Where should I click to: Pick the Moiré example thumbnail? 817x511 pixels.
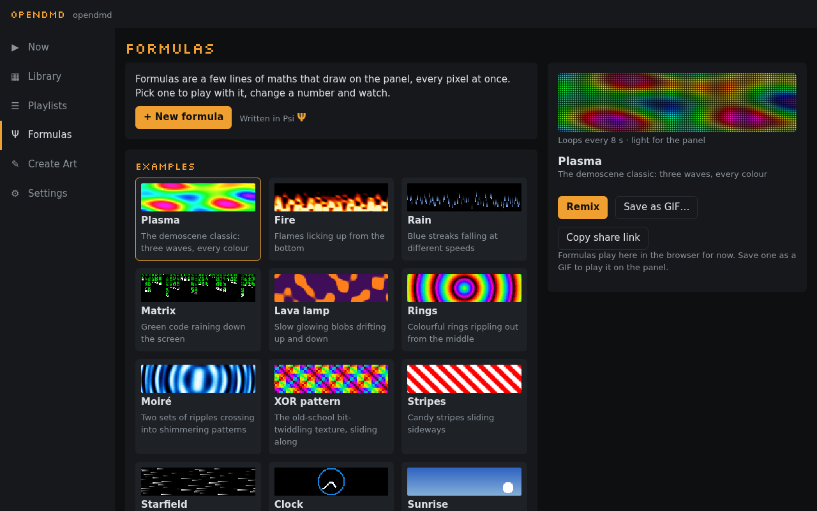[198, 379]
